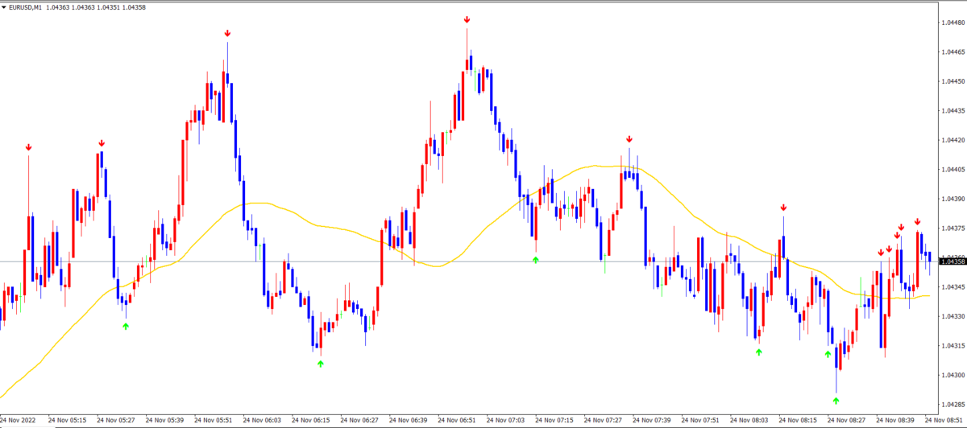Click price axis label 1.04390
The height and width of the screenshot is (428, 967).
point(952,199)
